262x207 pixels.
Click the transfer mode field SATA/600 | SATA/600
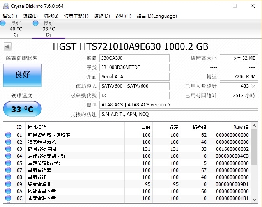coord(135,86)
